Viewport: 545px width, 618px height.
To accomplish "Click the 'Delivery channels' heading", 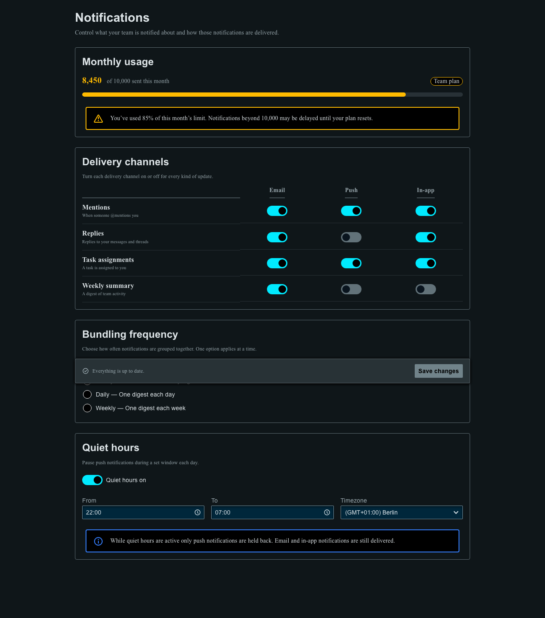I will pyautogui.click(x=126, y=162).
